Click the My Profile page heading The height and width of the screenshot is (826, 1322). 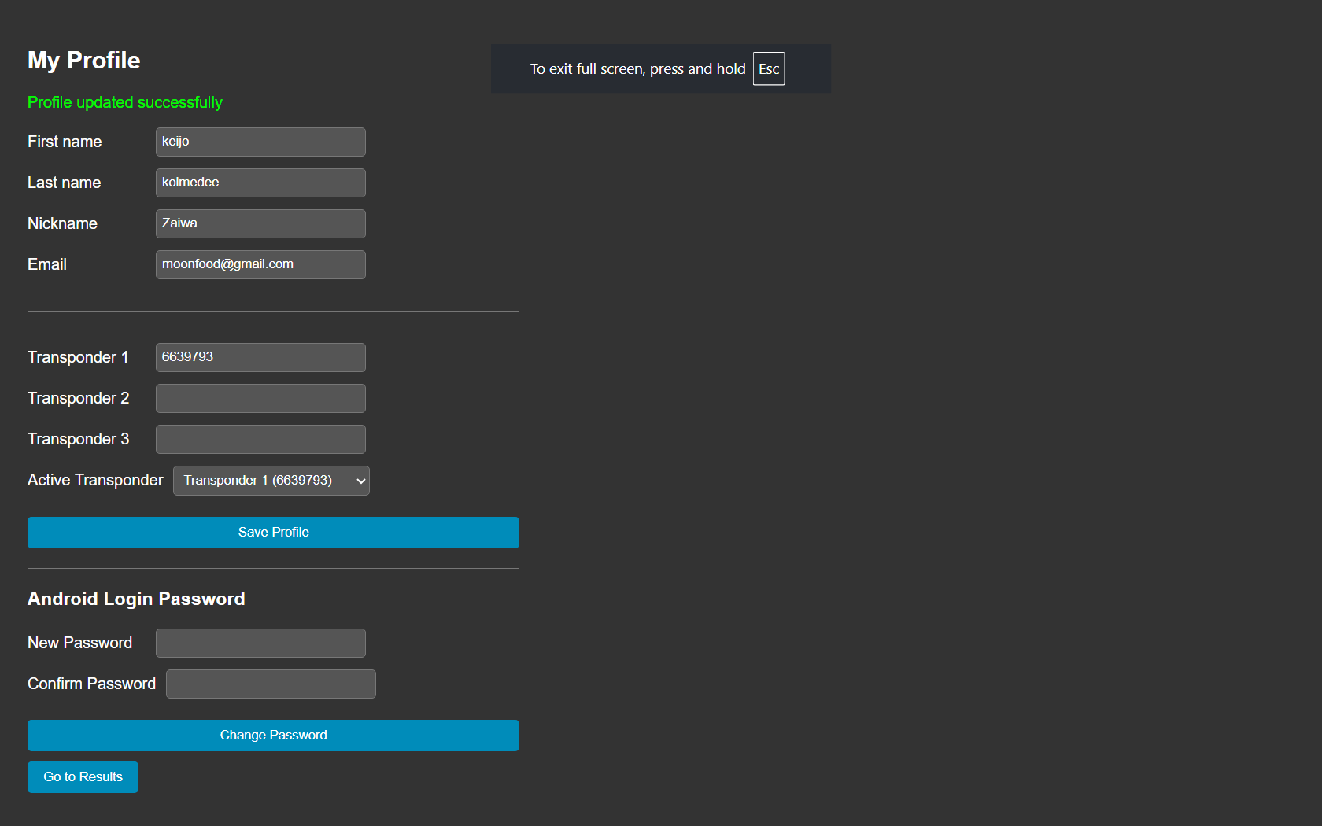point(84,61)
